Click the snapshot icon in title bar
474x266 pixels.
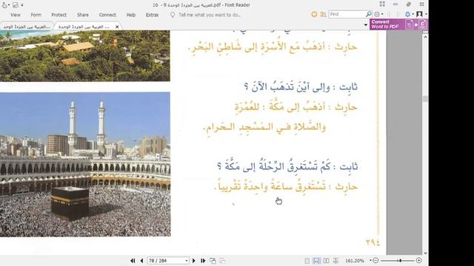pos(15,5)
